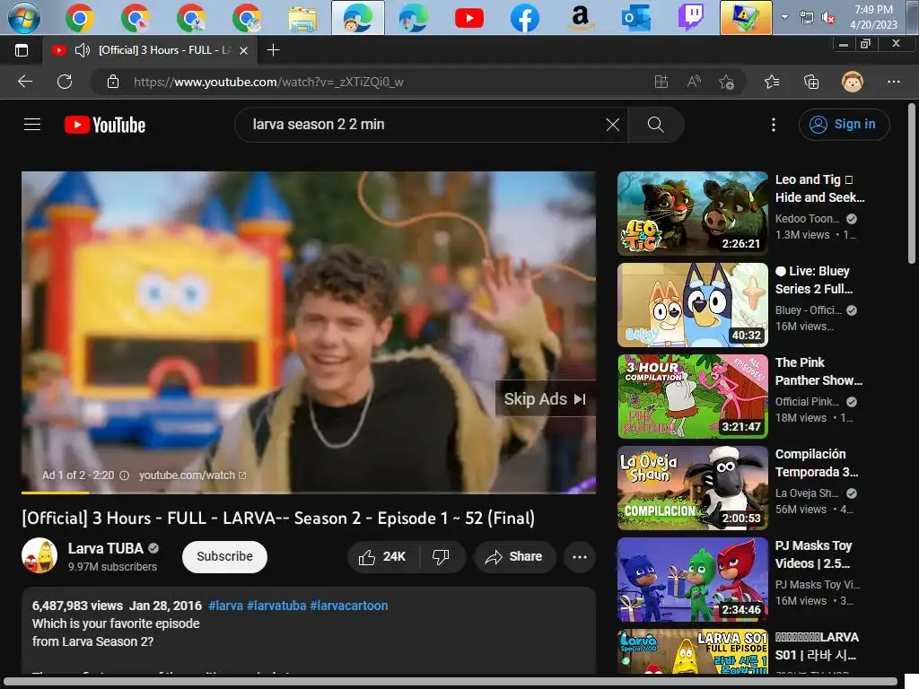
Task: Clear the search text with the X icon
Action: click(612, 124)
